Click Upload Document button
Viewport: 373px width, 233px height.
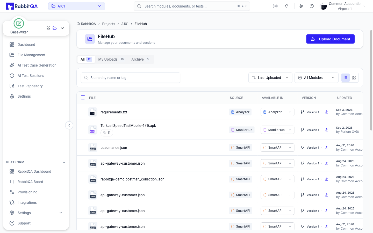330,39
